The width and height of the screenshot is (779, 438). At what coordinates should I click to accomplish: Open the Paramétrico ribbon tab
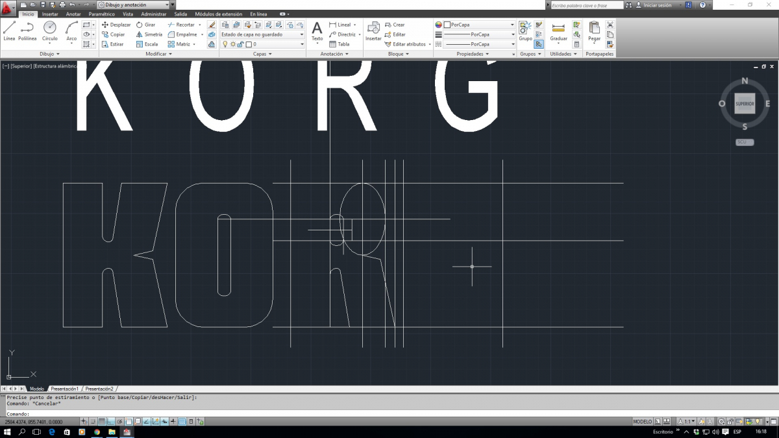pos(102,14)
